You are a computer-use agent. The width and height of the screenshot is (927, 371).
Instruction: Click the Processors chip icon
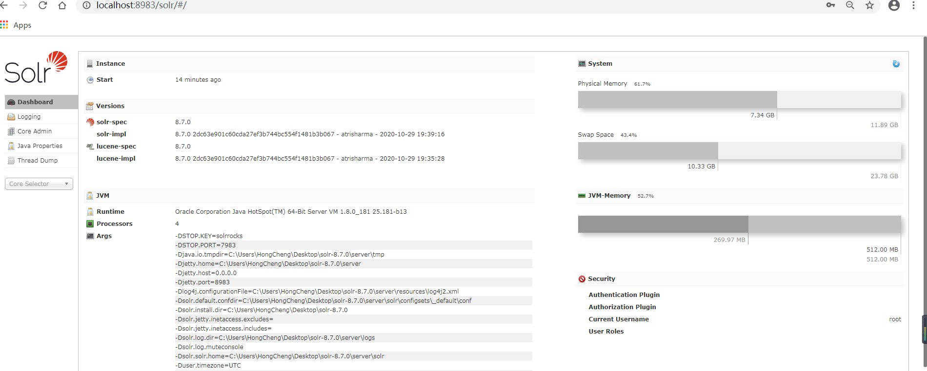90,224
